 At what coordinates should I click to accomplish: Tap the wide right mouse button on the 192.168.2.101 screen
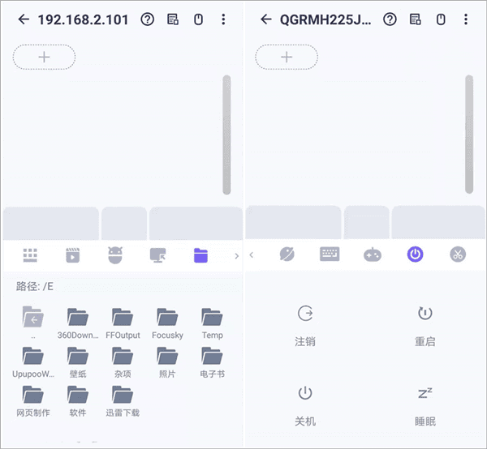196,223
